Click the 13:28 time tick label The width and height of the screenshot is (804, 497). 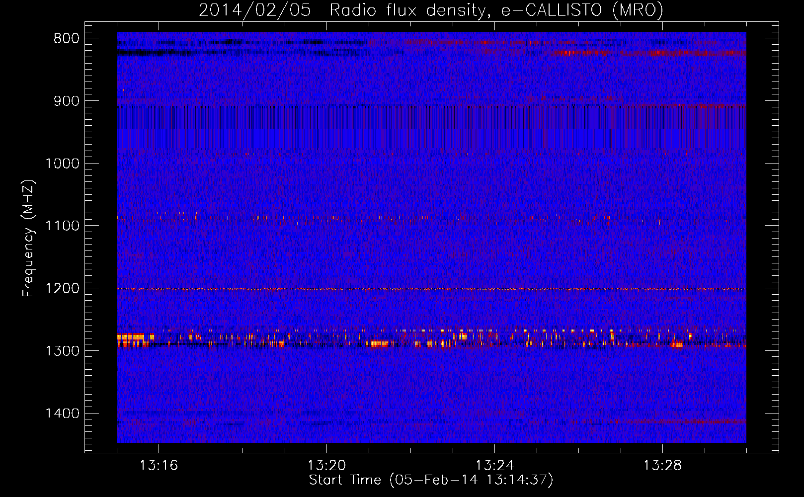pyautogui.click(x=662, y=466)
